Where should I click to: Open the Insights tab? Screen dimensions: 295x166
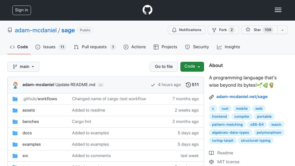pyautogui.click(x=228, y=47)
